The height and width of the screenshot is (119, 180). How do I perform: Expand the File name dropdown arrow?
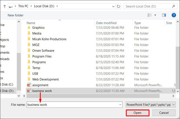(120, 104)
